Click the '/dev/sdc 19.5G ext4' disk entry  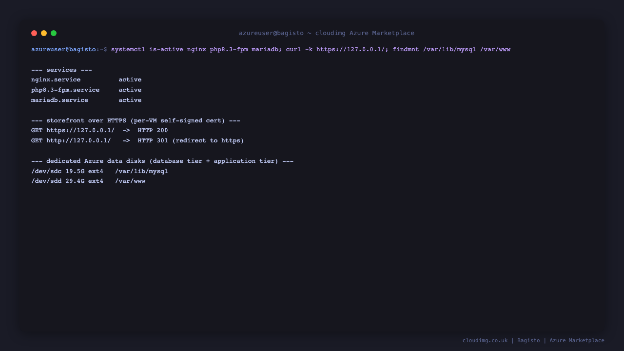point(67,171)
